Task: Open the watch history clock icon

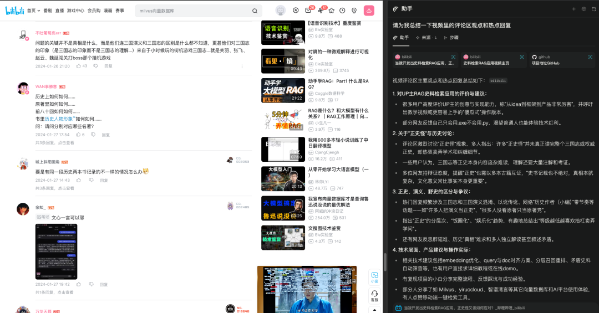Action: pyautogui.click(x=342, y=11)
